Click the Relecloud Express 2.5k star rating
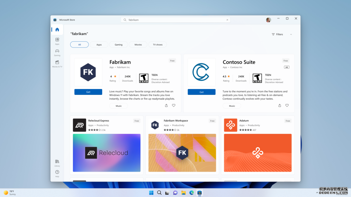The height and width of the screenshot is (197, 351). [x=97, y=130]
